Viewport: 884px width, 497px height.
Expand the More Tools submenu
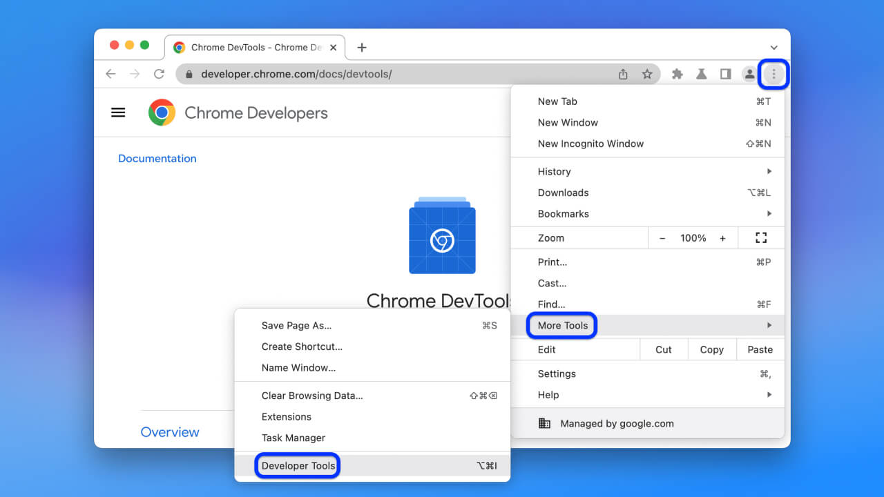pyautogui.click(x=648, y=326)
